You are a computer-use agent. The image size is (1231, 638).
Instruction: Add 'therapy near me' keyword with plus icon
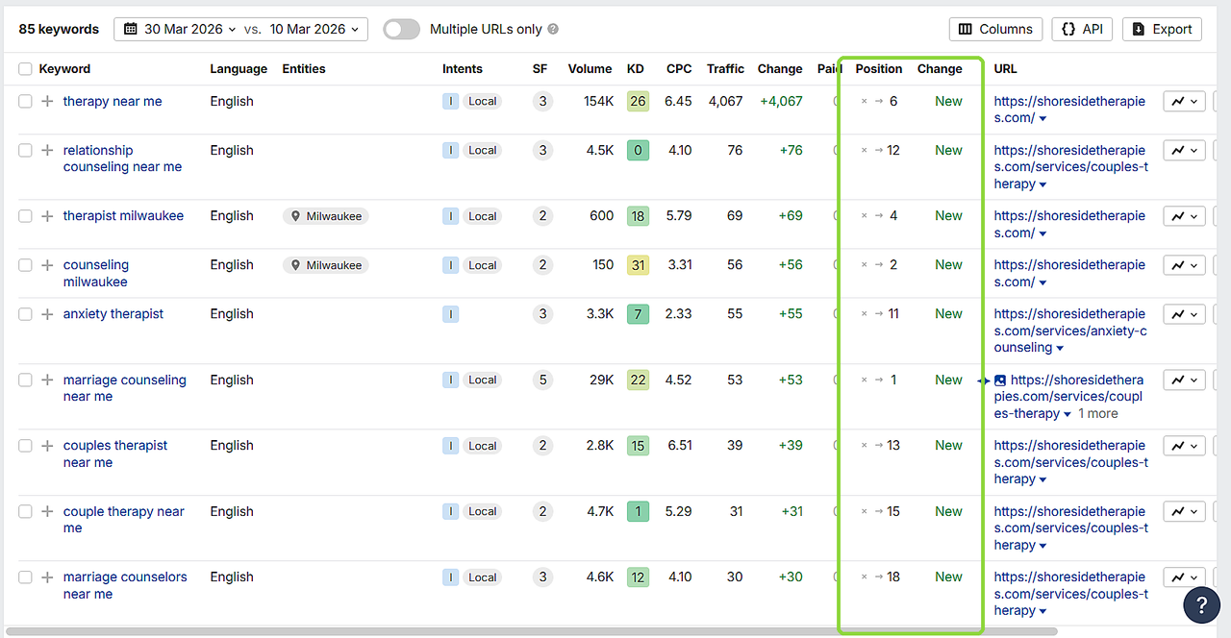point(47,101)
